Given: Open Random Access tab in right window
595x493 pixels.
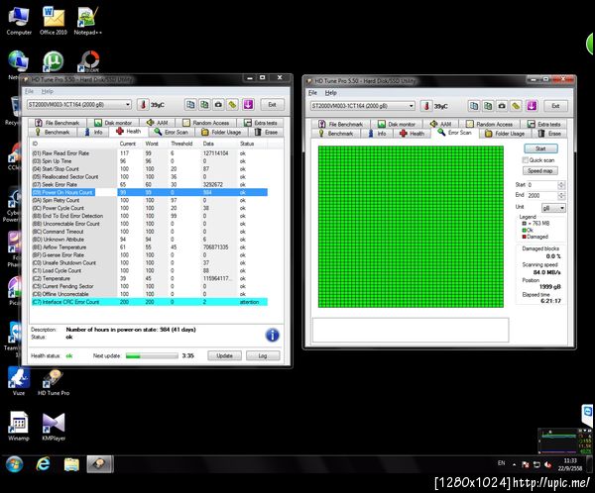Looking at the screenshot, I should click(x=490, y=125).
